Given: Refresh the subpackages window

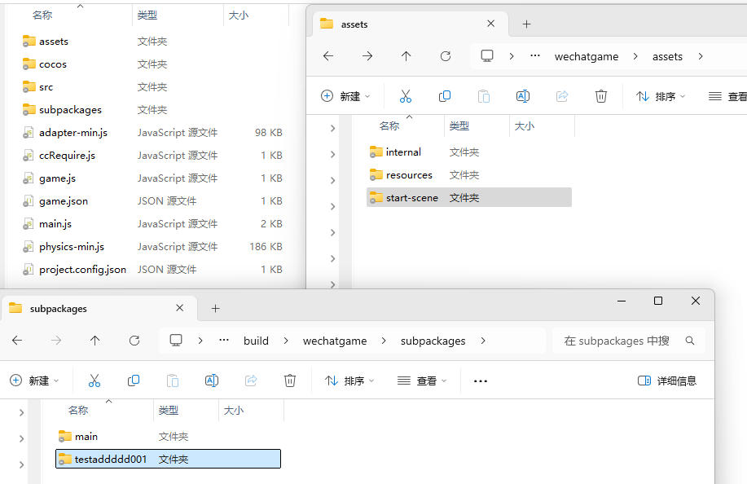Looking at the screenshot, I should pyautogui.click(x=134, y=341).
